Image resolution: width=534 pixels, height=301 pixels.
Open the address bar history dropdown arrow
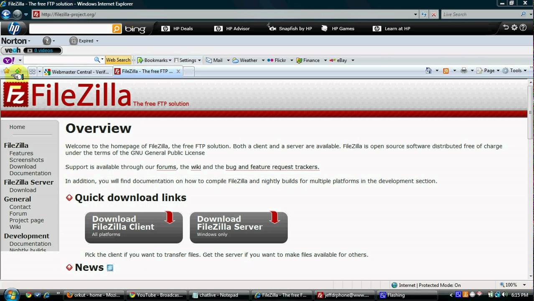click(415, 14)
